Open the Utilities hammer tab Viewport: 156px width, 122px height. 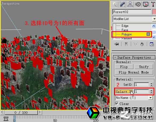[153, 4]
